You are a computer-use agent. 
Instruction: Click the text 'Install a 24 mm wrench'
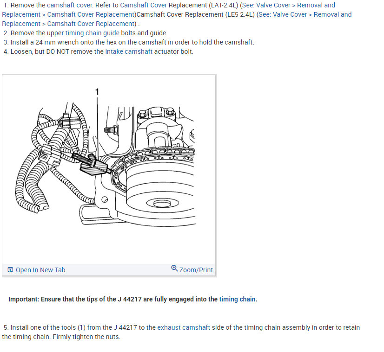[45, 42]
